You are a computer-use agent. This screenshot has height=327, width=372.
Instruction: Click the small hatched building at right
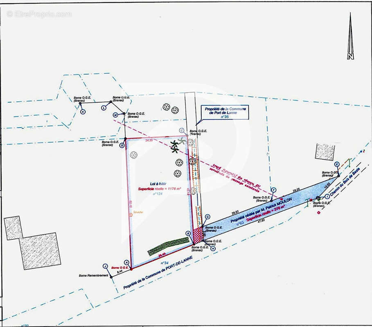pos(325,152)
